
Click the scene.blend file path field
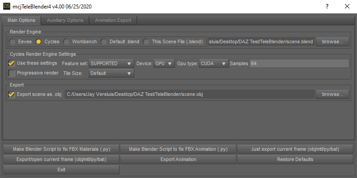click(x=261, y=41)
